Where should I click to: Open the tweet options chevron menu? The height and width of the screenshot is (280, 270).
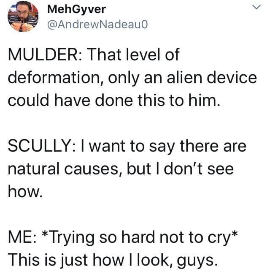pos(256,8)
